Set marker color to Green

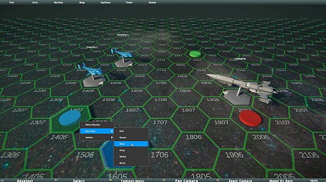(131, 137)
